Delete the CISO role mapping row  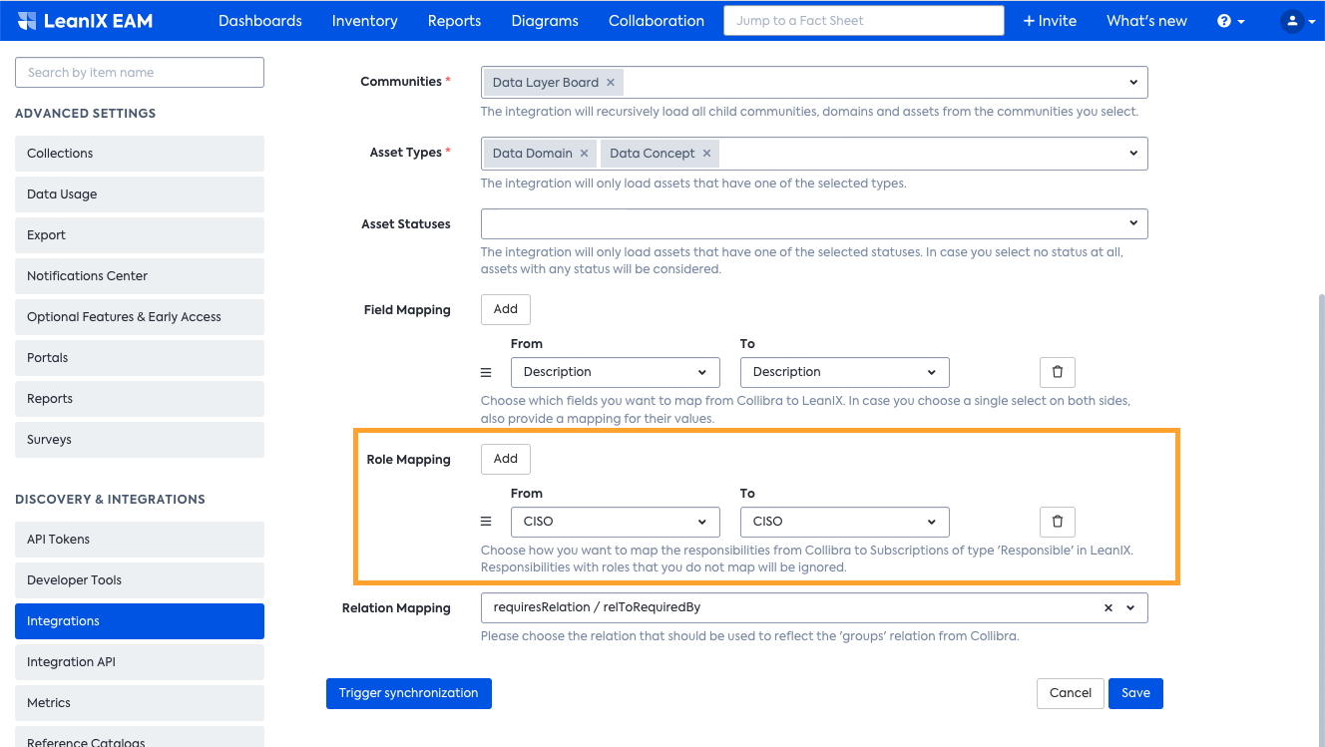point(1058,522)
